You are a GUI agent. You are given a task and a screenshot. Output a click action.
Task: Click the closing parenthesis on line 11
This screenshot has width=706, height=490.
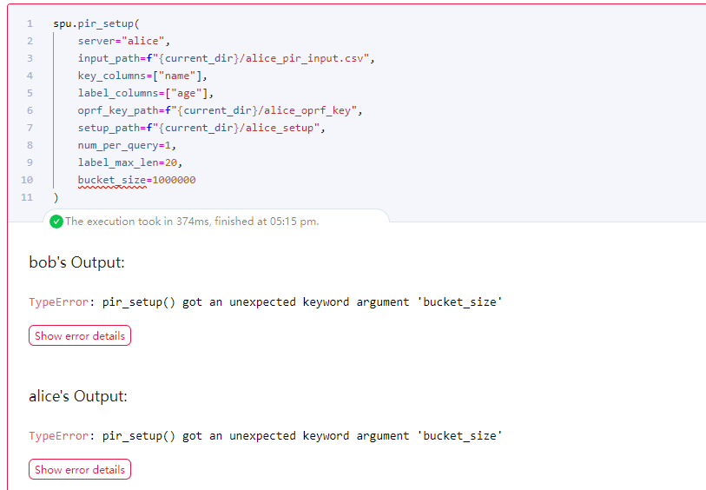click(56, 197)
